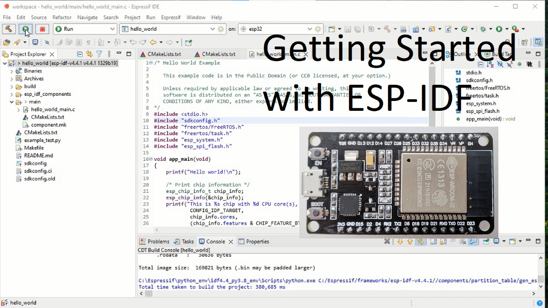Viewport: 548px width, 308px height.
Task: Click the binary 010 toolbar icon
Action: [403, 29]
